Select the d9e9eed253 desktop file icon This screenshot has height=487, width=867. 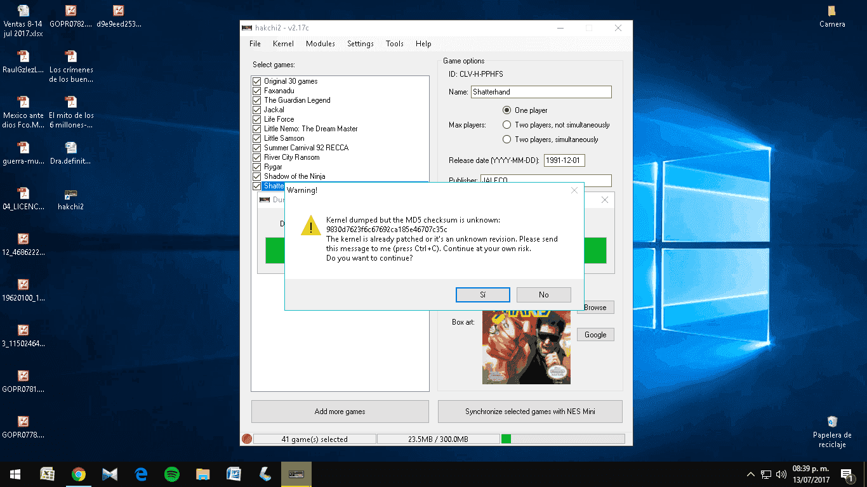pos(119,16)
